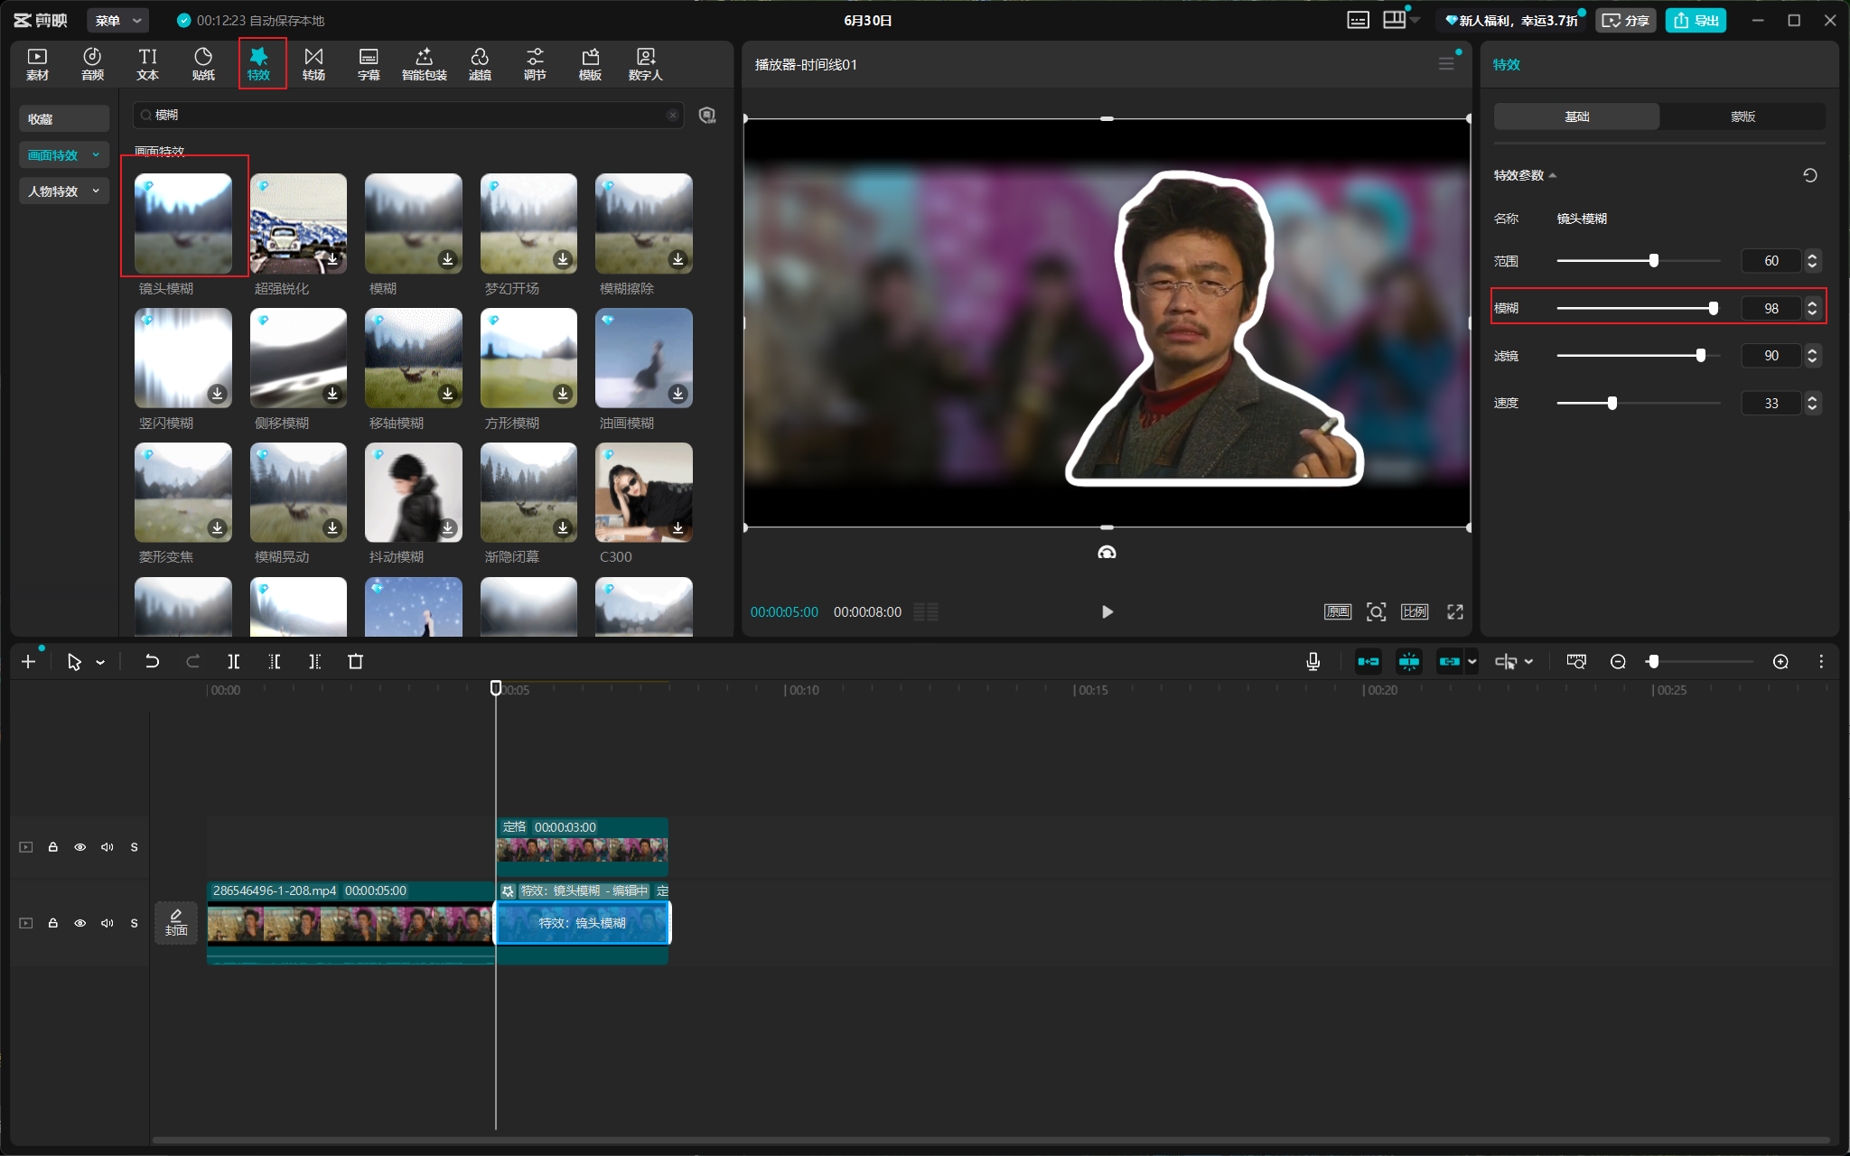The width and height of the screenshot is (1850, 1156).
Task: Open the 转场 transitions panel
Action: tap(313, 64)
